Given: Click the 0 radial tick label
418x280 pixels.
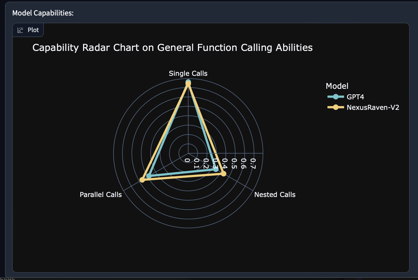Looking at the screenshot, I should pyautogui.click(x=187, y=160).
